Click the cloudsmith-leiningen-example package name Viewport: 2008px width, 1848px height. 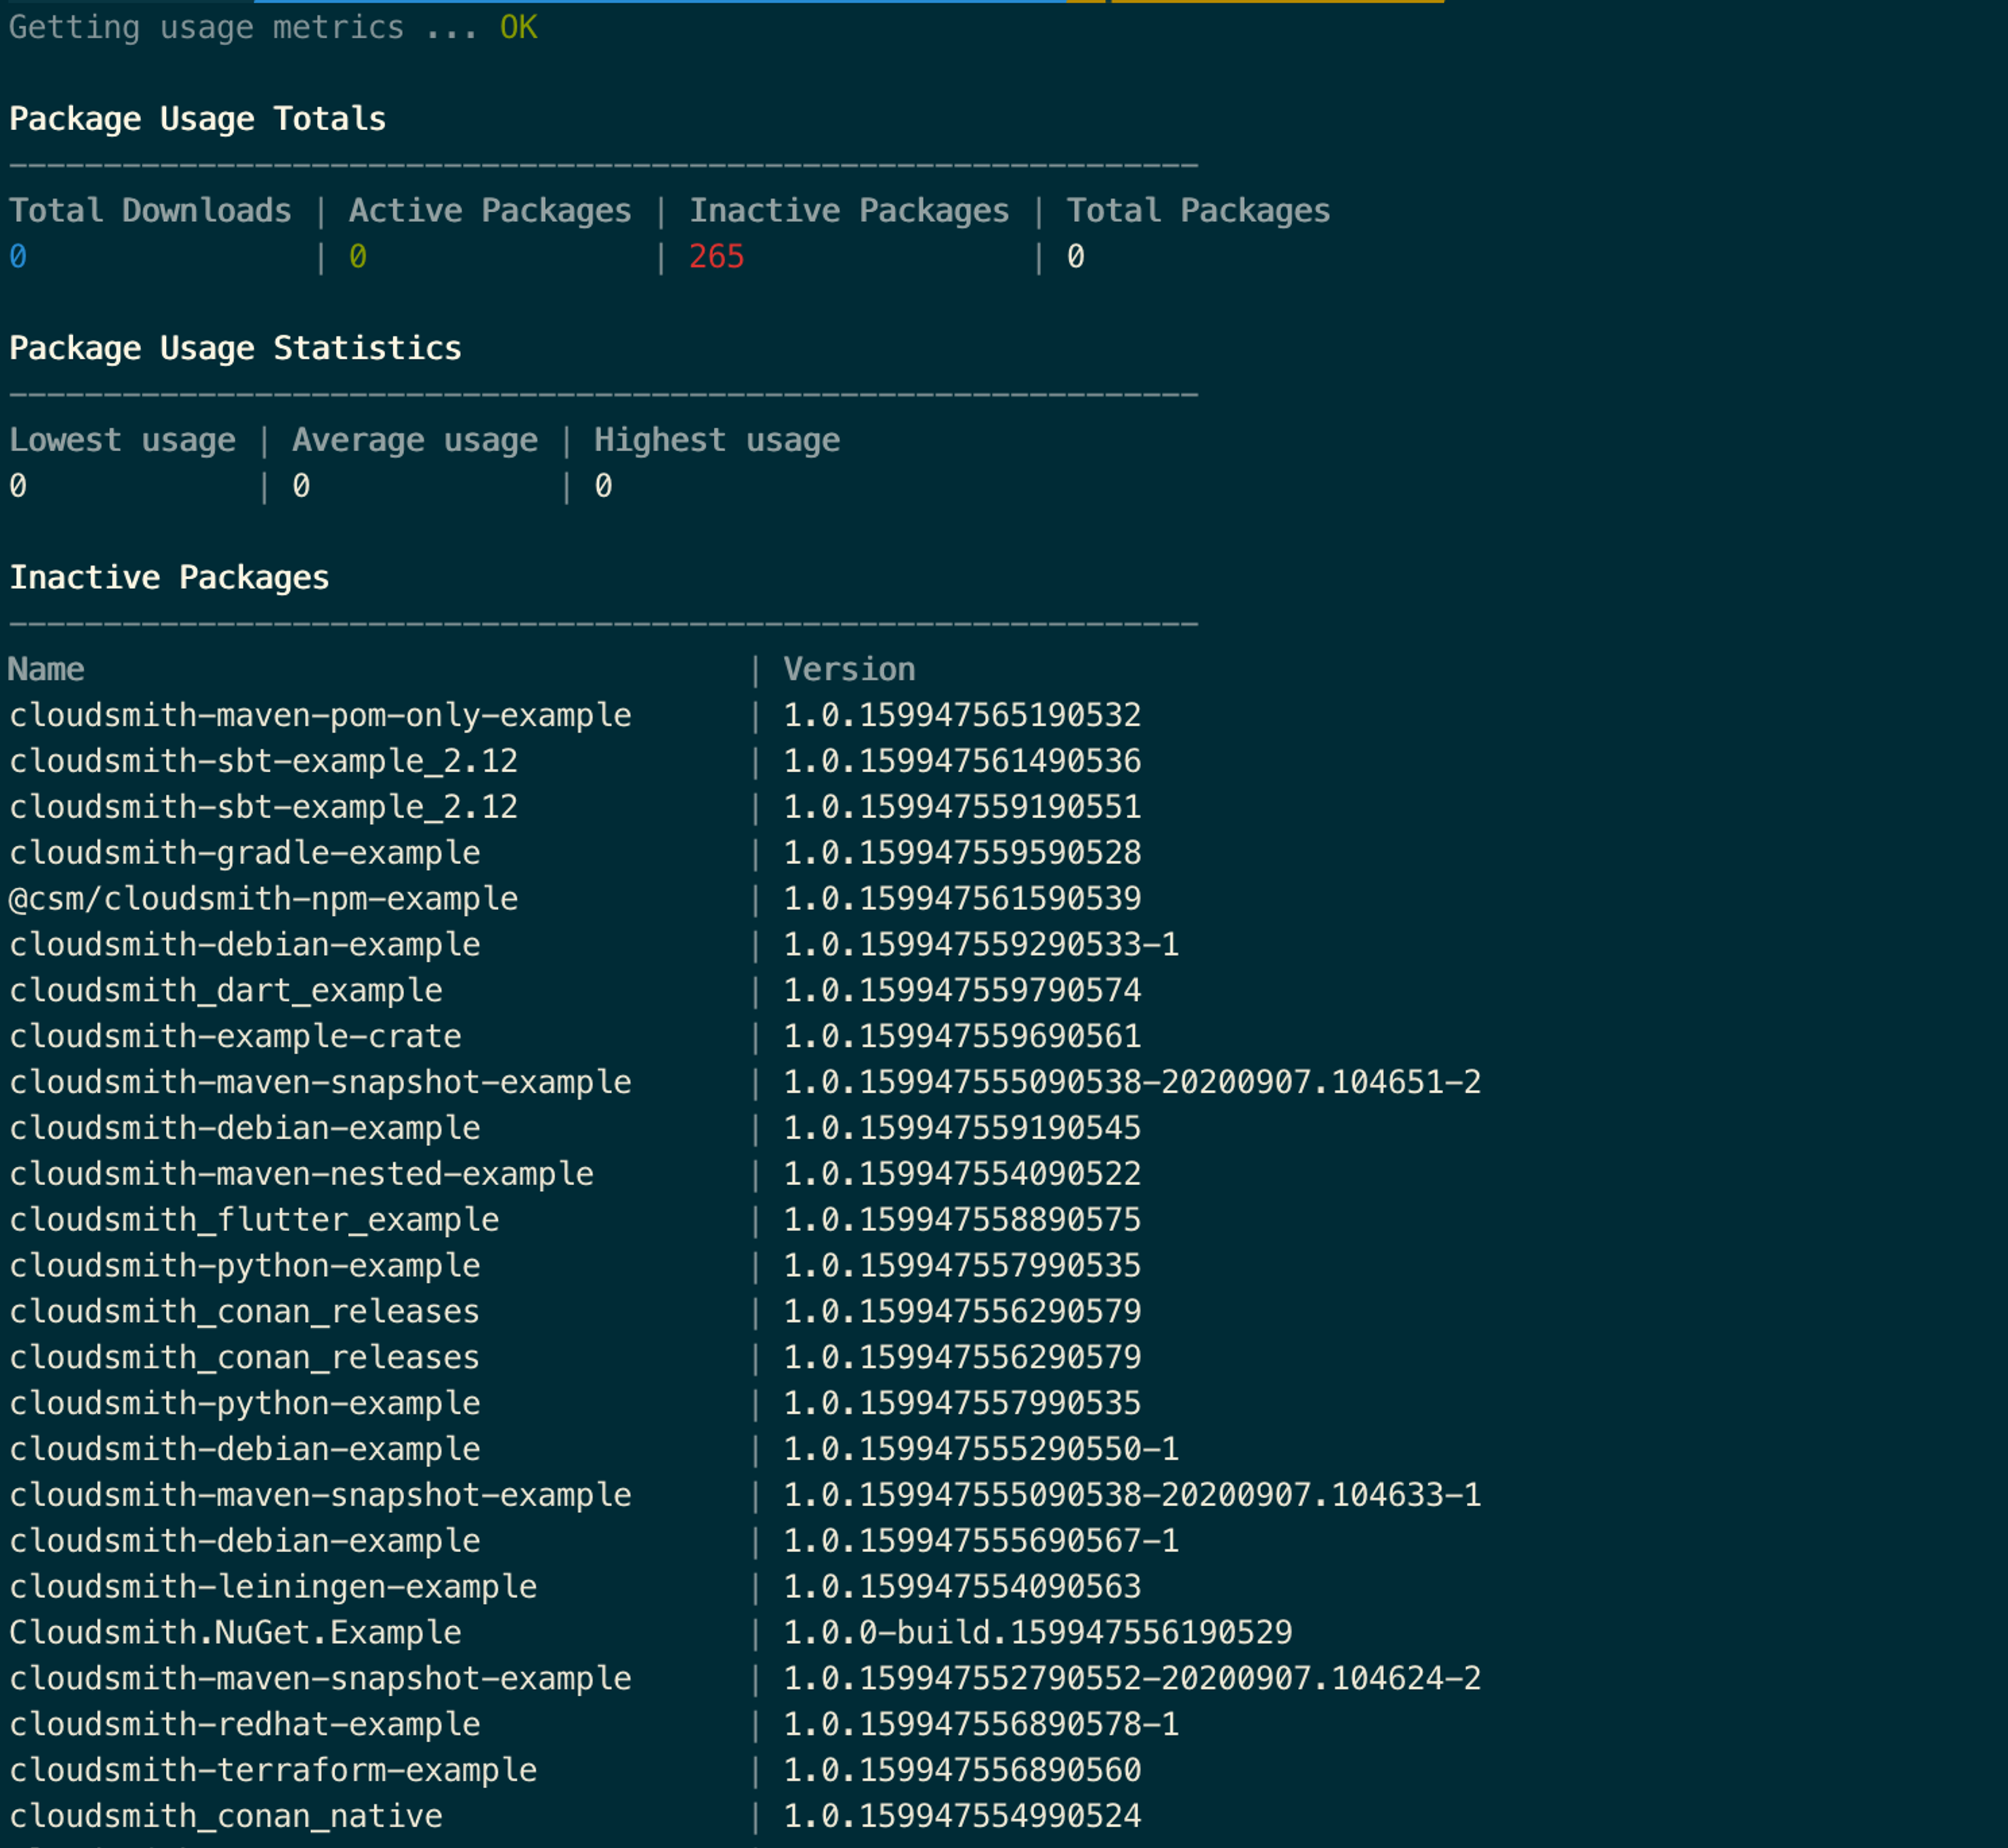[273, 1586]
